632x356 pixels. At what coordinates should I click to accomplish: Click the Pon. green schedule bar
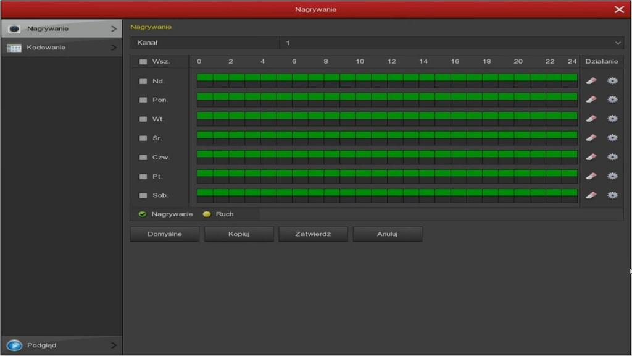tap(387, 96)
